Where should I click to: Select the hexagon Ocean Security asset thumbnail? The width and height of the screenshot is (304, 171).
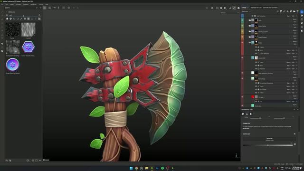pyautogui.click(x=28, y=47)
